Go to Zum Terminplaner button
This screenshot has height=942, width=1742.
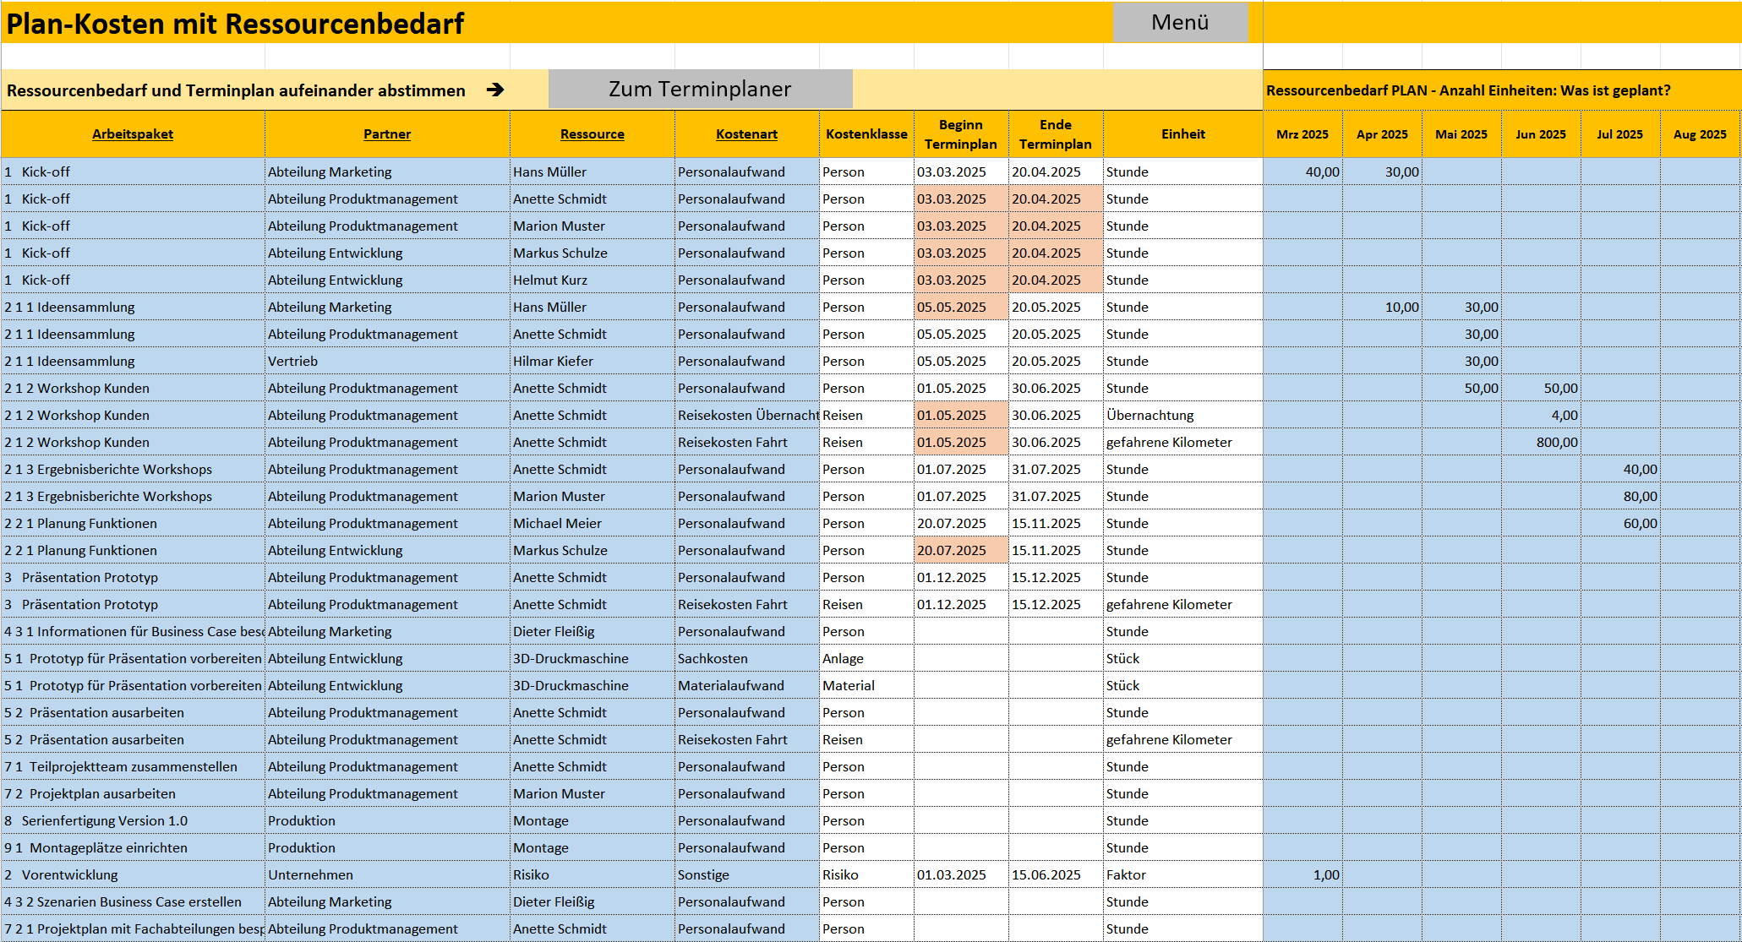point(700,89)
